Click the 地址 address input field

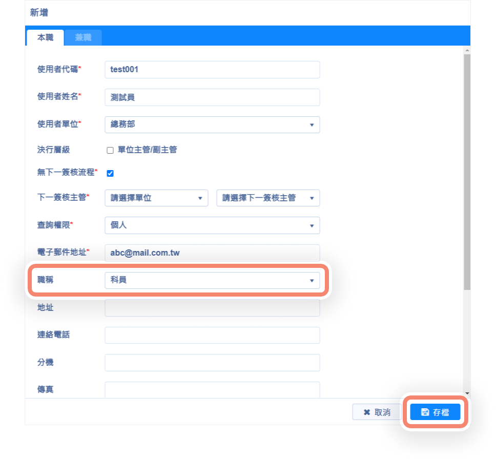click(x=212, y=308)
